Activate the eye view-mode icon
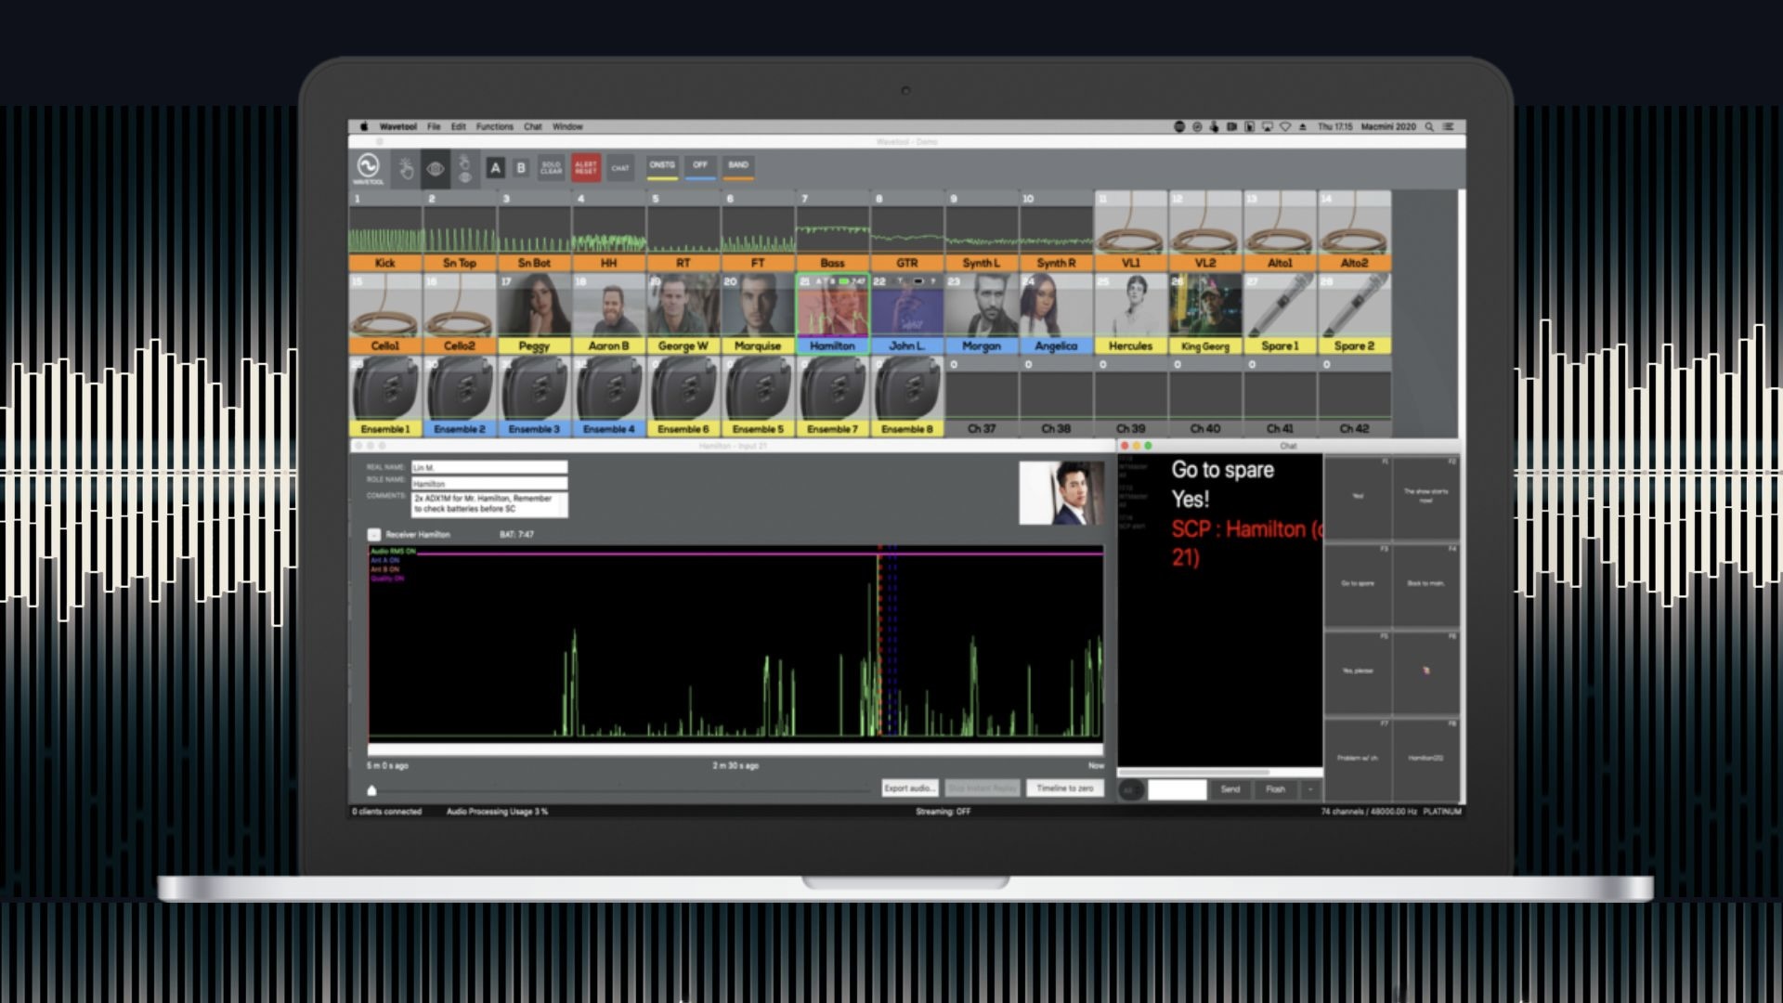Image resolution: width=1783 pixels, height=1003 pixels. pos(436,170)
